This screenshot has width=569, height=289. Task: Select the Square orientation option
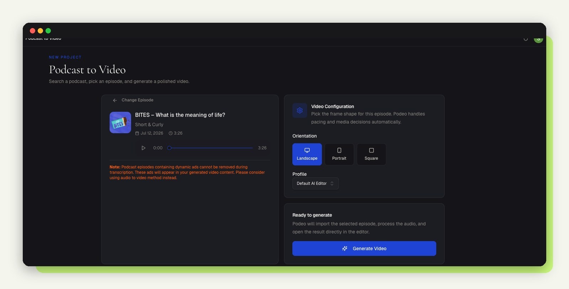tap(371, 154)
